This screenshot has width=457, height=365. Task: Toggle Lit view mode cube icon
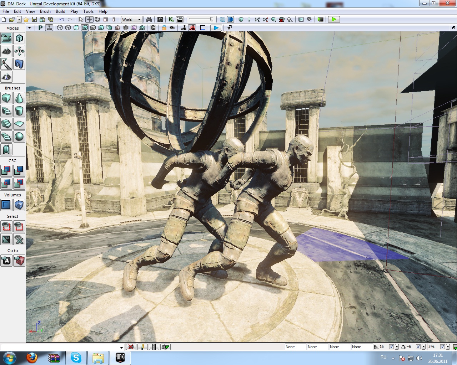(85, 28)
